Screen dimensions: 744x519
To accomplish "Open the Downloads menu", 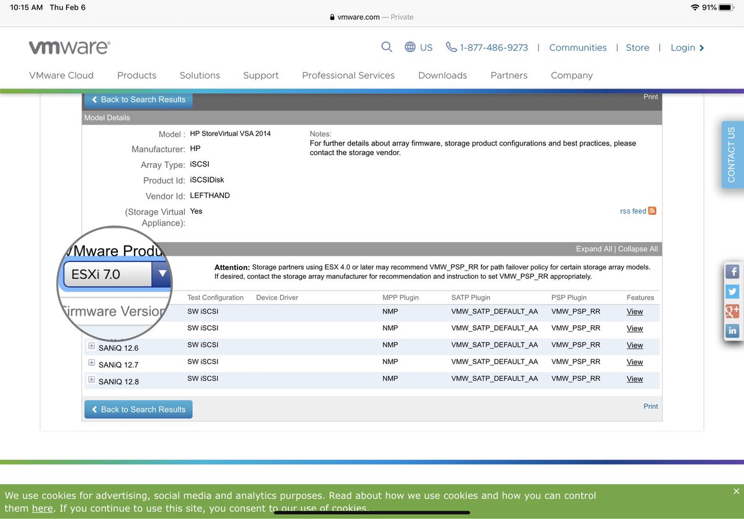I will [443, 76].
